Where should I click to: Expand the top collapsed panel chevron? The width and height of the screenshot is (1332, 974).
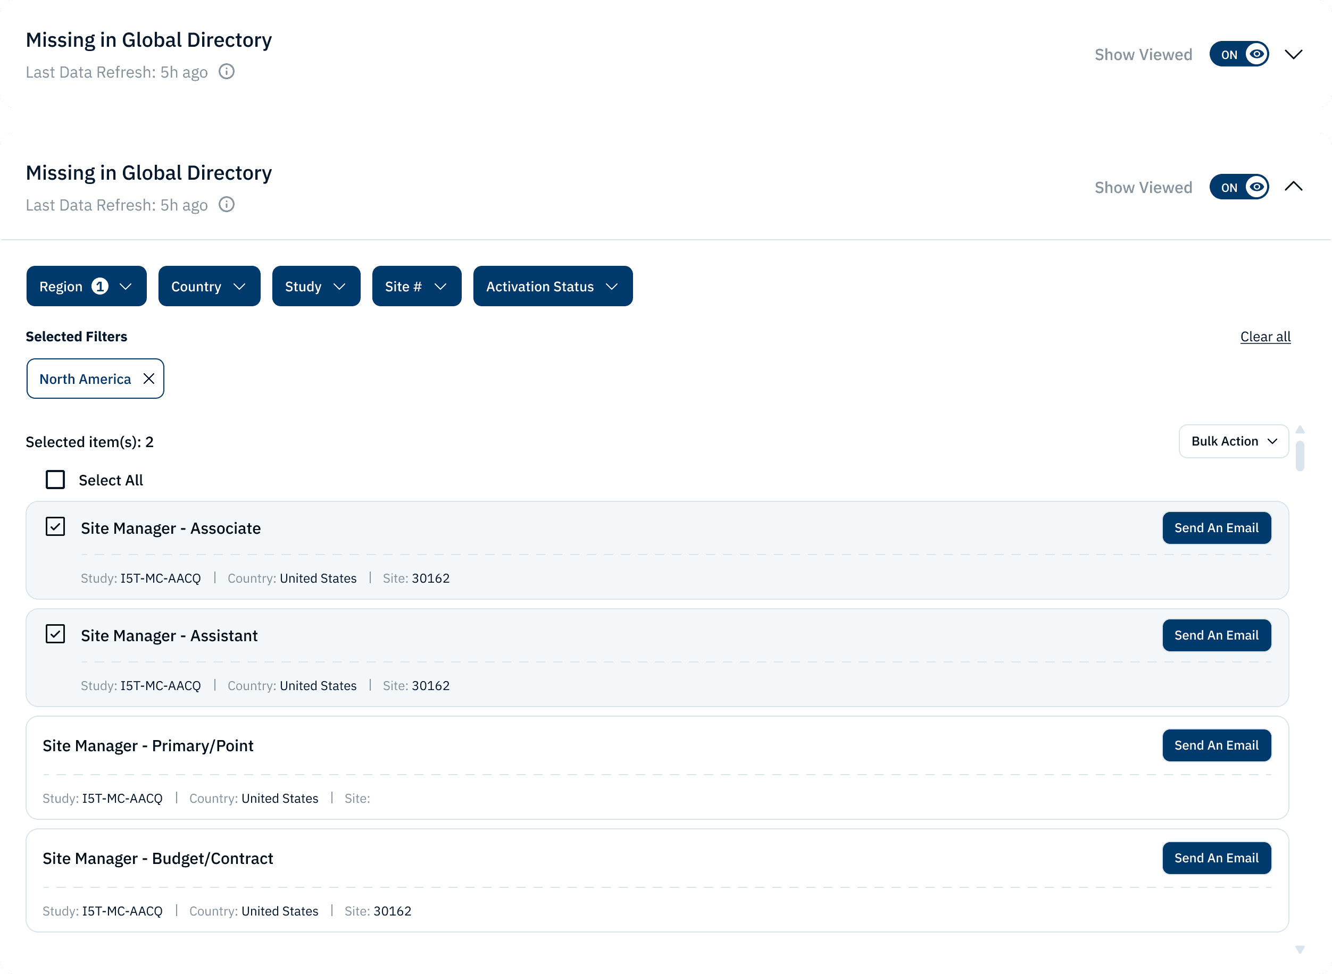click(1293, 54)
